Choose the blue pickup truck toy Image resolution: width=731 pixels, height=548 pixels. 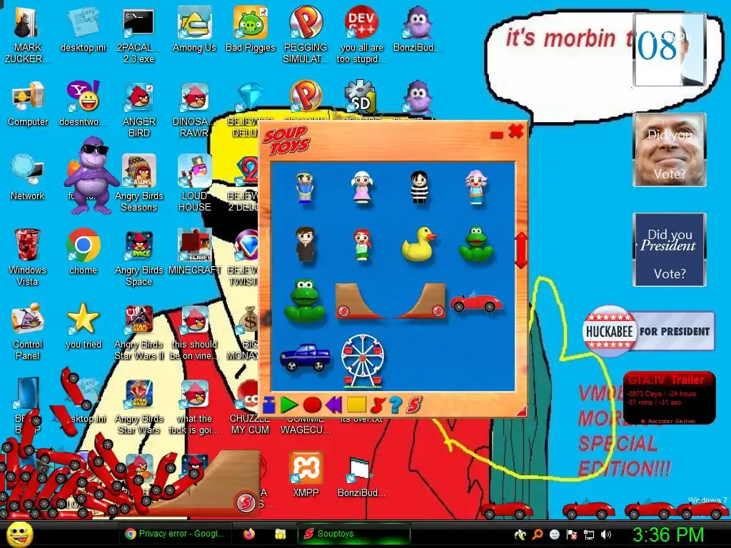305,357
